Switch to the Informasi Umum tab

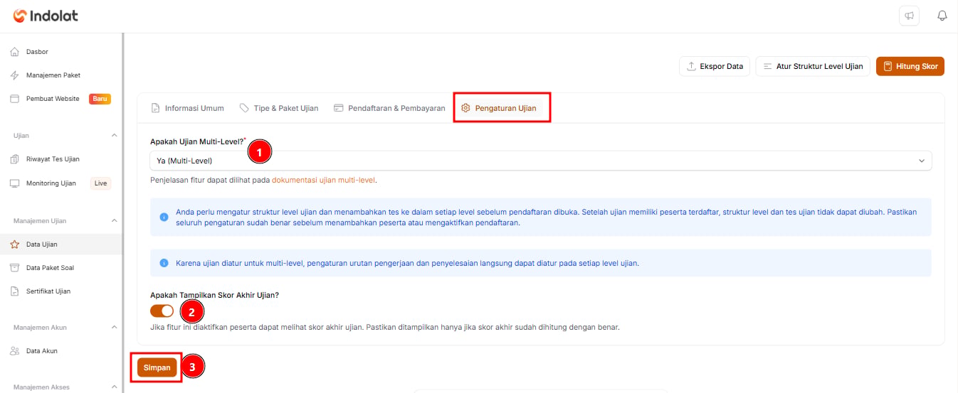[x=187, y=108]
